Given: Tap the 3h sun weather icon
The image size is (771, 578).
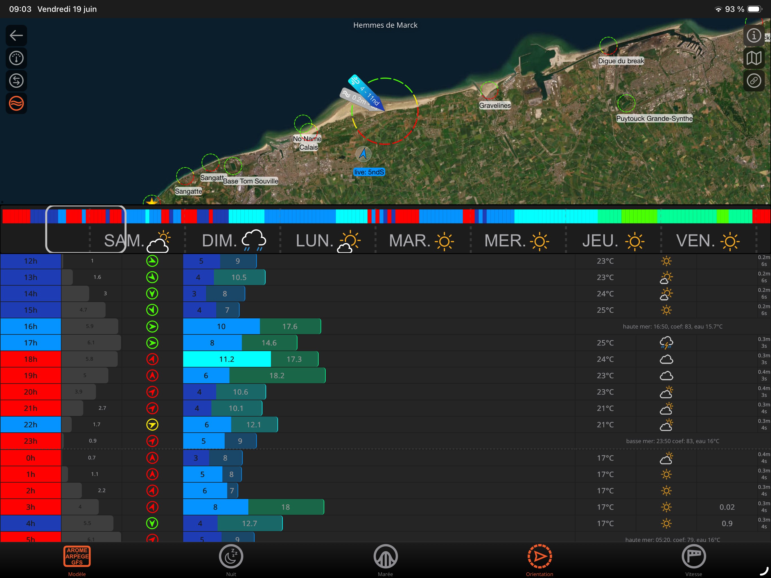Looking at the screenshot, I should [666, 507].
